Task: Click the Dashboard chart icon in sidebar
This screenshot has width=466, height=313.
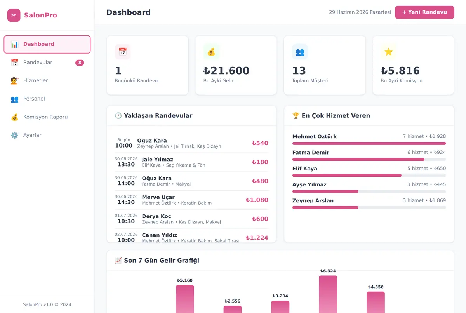Action: 14,44
